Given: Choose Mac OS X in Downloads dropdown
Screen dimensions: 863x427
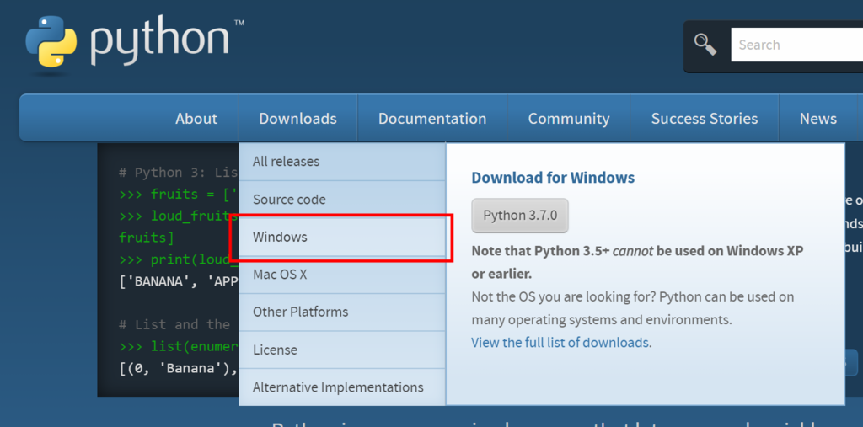Looking at the screenshot, I should [x=342, y=274].
